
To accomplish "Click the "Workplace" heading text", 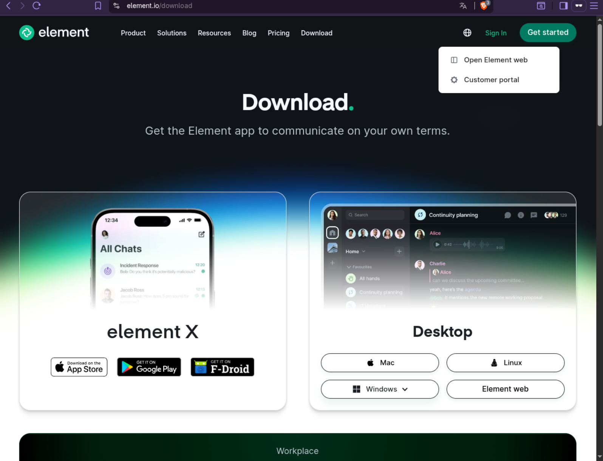I will click(297, 451).
